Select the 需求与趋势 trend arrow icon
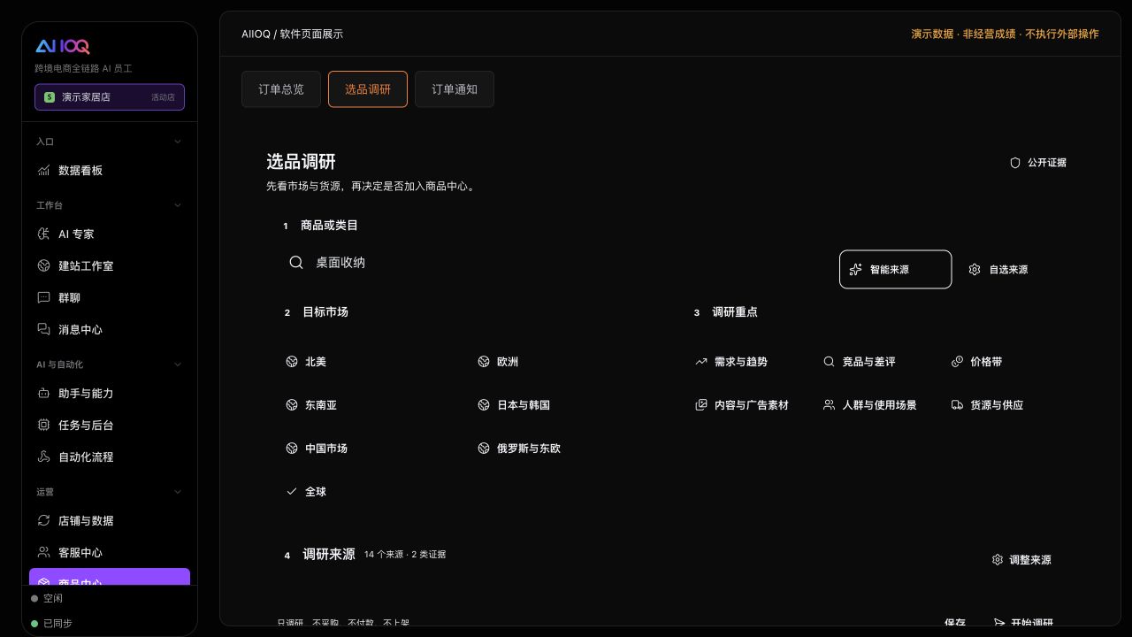Viewport: 1132px width, 637px height. [x=701, y=362]
